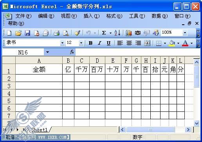
Task: Open a file with the folder icon
Action: [18, 33]
